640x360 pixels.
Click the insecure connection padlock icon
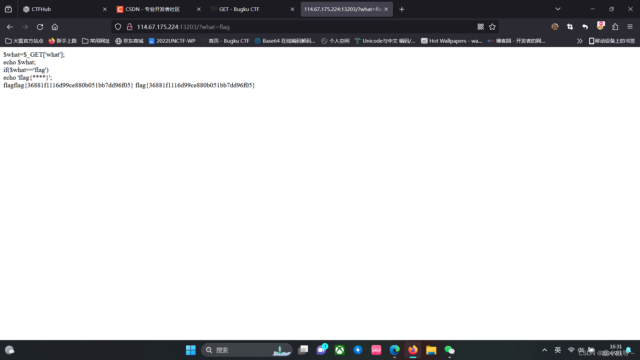[x=130, y=27]
